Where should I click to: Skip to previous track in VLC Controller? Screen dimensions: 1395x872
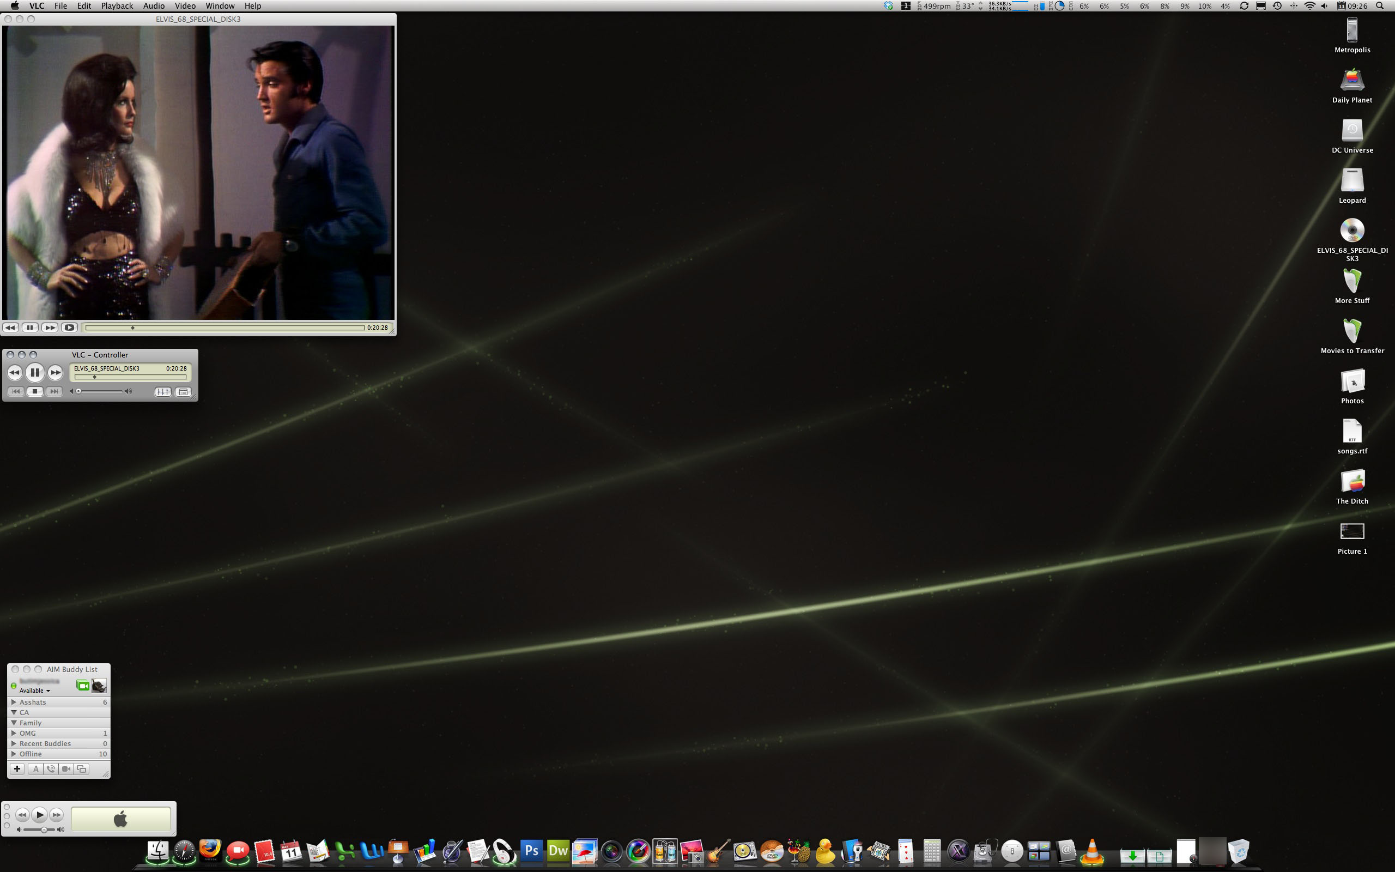tap(16, 392)
